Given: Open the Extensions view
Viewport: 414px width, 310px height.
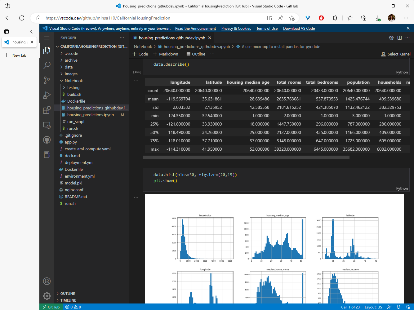Looking at the screenshot, I should (47, 110).
